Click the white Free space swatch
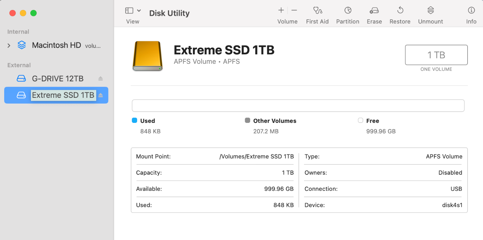This screenshot has width=483, height=240. pos(361,120)
